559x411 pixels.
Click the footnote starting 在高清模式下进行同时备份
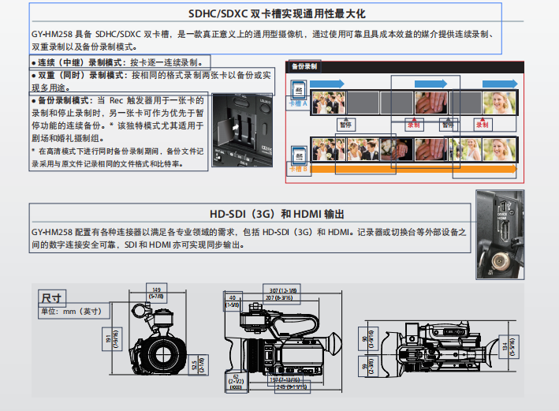[117, 157]
